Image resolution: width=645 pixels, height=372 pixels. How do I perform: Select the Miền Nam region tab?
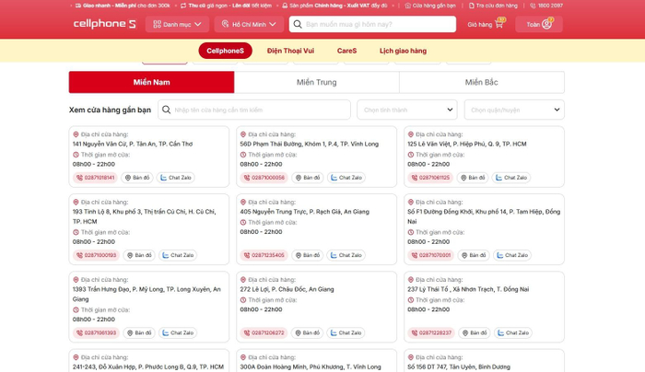coord(151,82)
